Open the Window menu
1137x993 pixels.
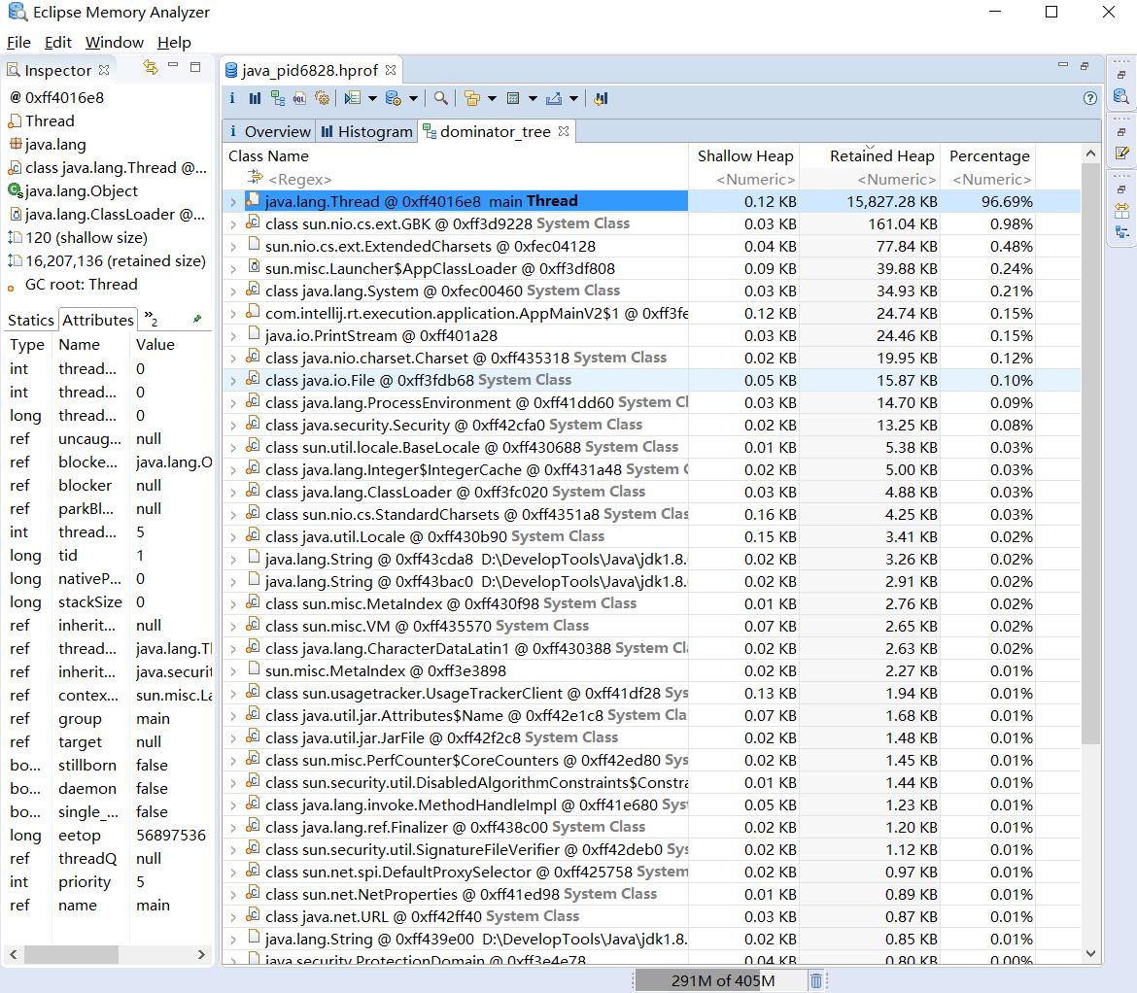(x=115, y=42)
